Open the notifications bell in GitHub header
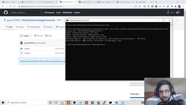The height and width of the screenshot is (105, 186). (168, 12)
